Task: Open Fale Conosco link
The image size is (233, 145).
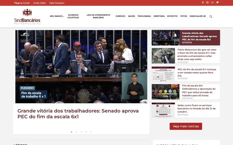Action: point(57,3)
